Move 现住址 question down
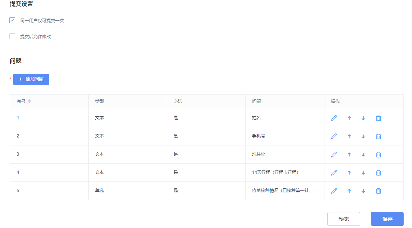This screenshot has height=228, width=412. (x=363, y=155)
